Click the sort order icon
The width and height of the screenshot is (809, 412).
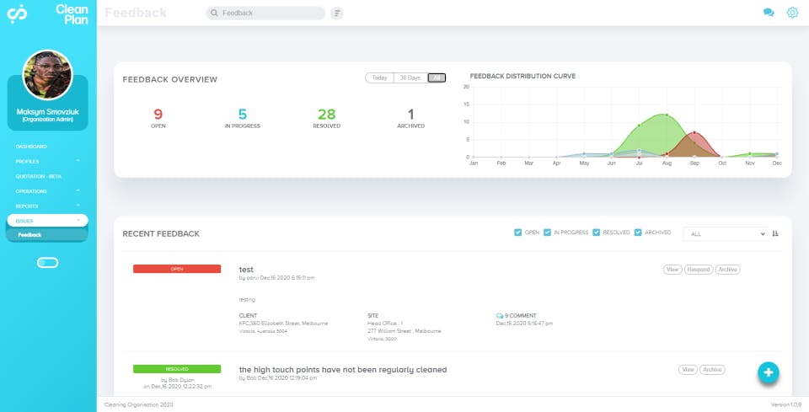pos(775,233)
